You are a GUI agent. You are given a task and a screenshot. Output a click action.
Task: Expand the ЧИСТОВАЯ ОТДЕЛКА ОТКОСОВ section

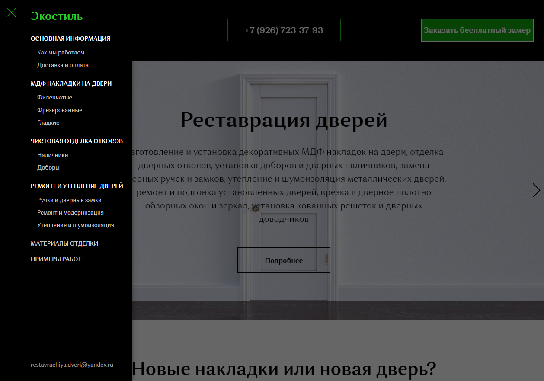77,141
